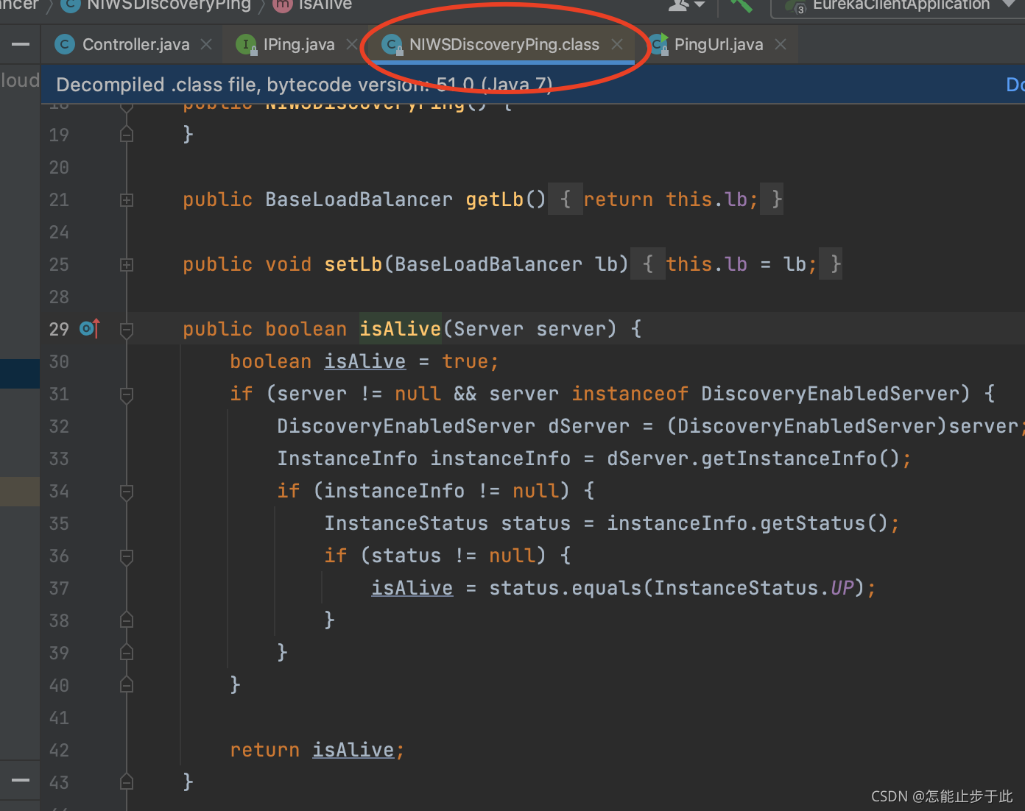Click the class icon on Controller.java tab

[65, 45]
